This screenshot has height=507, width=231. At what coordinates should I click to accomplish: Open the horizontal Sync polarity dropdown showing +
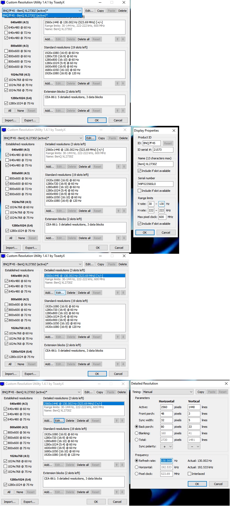(x=167, y=447)
